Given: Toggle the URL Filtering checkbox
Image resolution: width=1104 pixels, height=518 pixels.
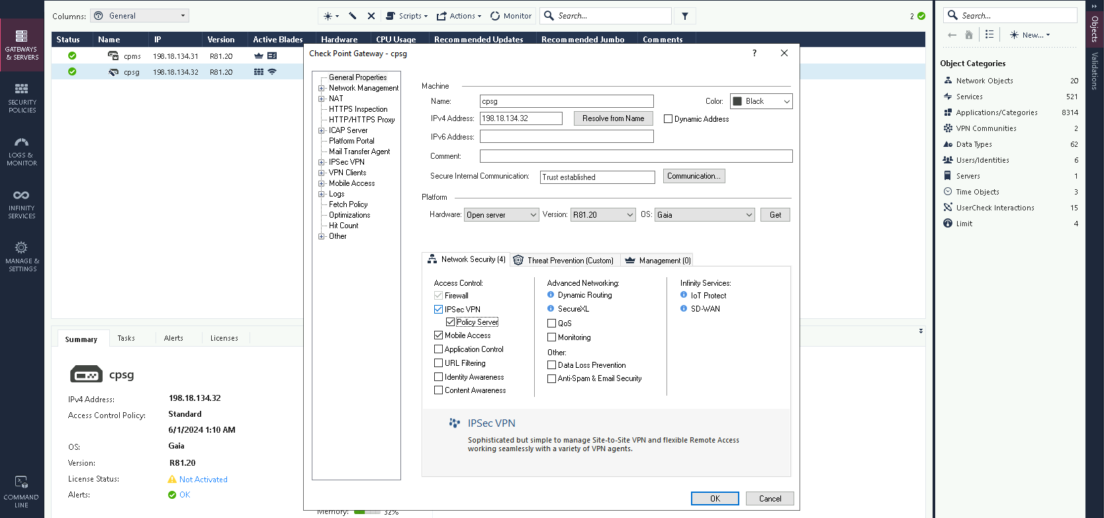Looking at the screenshot, I should [x=438, y=363].
